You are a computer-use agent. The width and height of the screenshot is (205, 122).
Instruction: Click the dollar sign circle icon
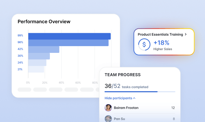[x=144, y=44]
